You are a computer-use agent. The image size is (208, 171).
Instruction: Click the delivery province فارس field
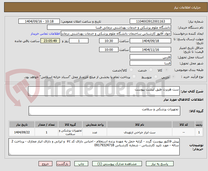(x=150, y=57)
